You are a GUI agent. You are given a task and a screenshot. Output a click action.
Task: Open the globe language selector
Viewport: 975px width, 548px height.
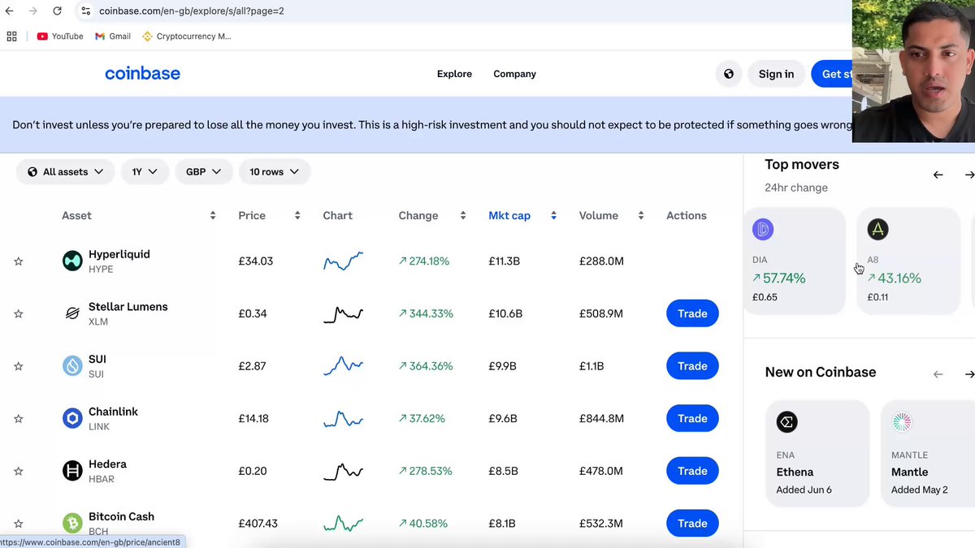point(729,74)
